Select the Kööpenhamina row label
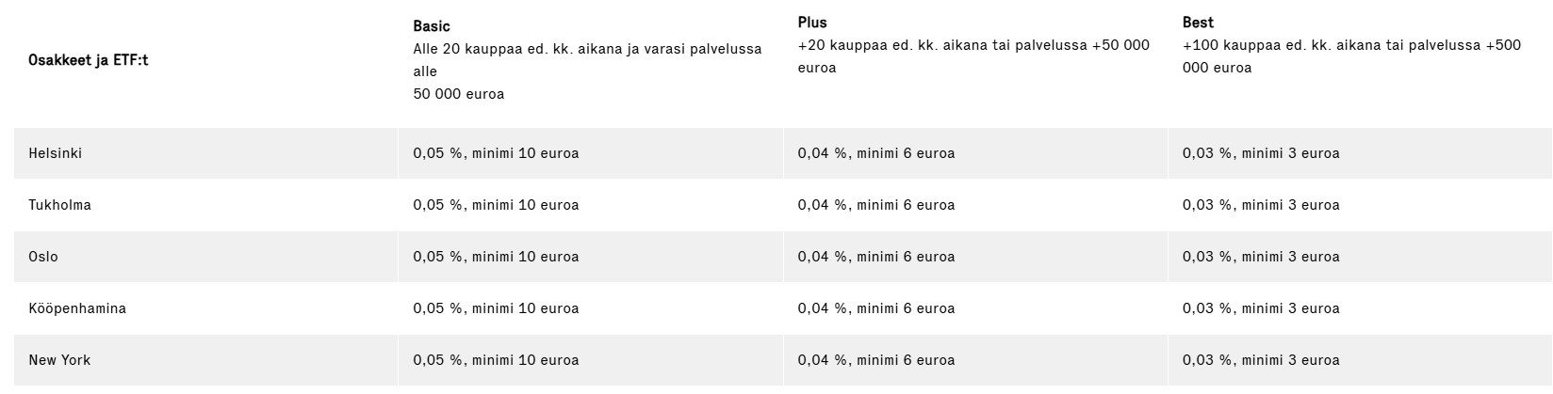The image size is (1553, 394). [77, 308]
